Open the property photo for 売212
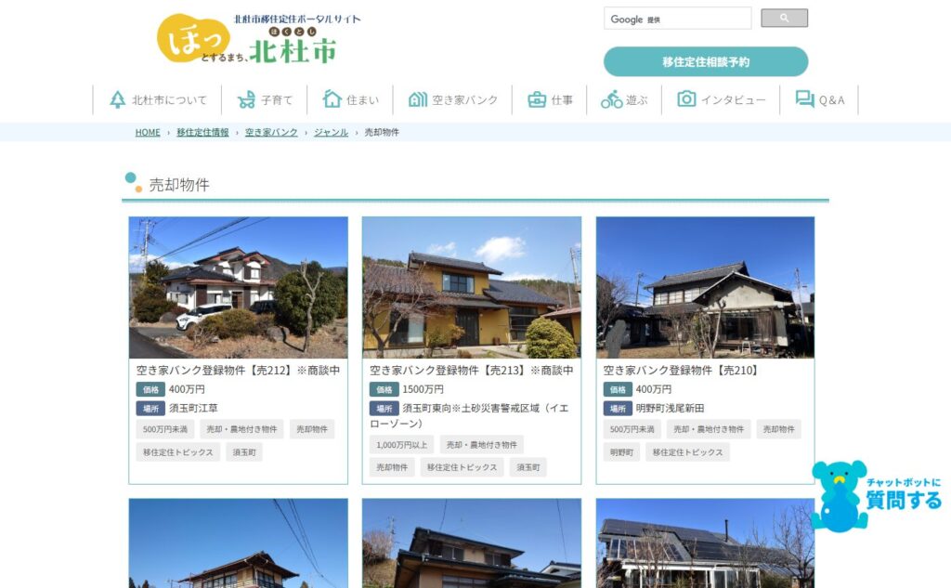 [239, 287]
